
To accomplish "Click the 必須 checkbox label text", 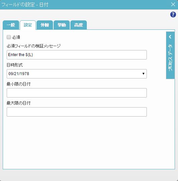I will pyautogui.click(x=16, y=37).
